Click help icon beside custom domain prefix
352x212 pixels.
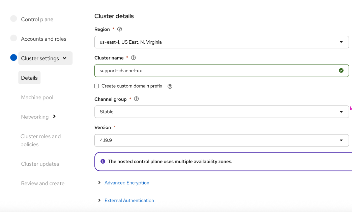(170, 86)
